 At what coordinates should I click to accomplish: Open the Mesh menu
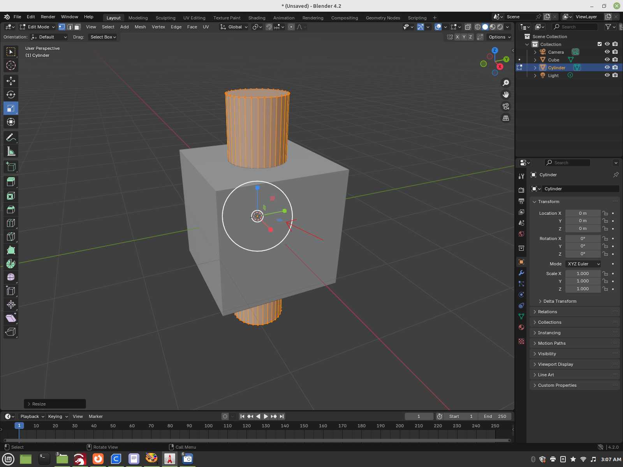[x=140, y=27]
